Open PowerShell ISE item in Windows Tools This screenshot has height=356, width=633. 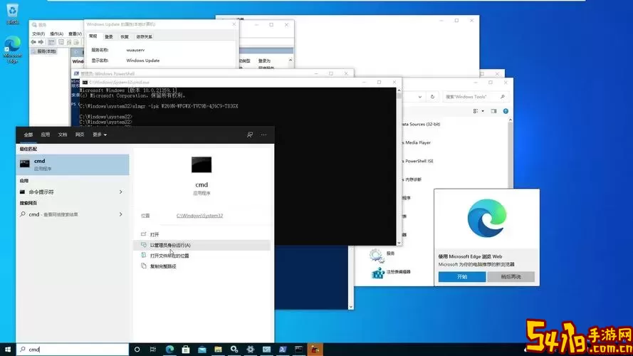point(419,161)
